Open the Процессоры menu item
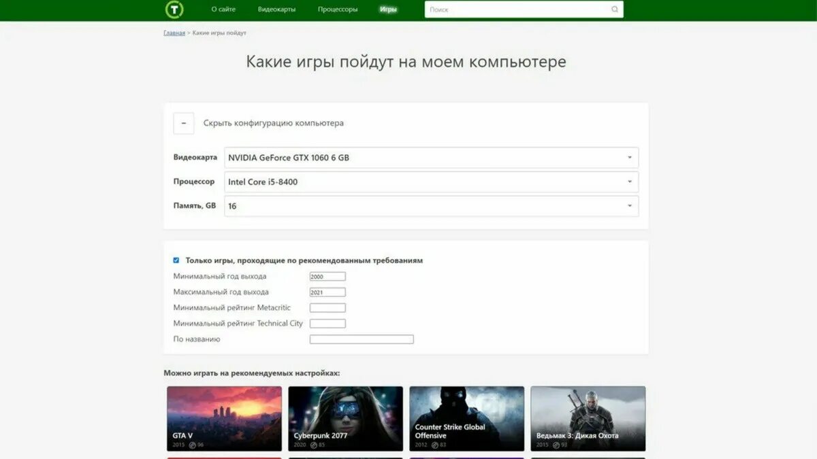 [x=338, y=10]
